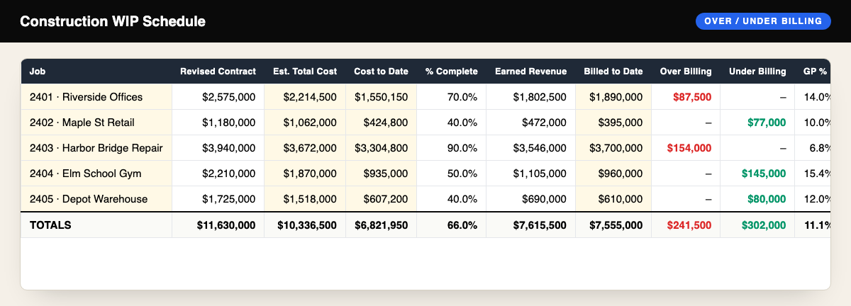The width and height of the screenshot is (851, 306).
Task: Click the Job column header
Action: point(96,72)
